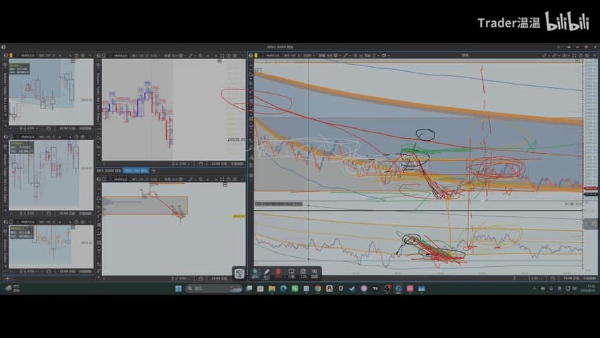This screenshot has width=600, height=338.
Task: Switch to the MES 1000V tab
Action: (108, 170)
